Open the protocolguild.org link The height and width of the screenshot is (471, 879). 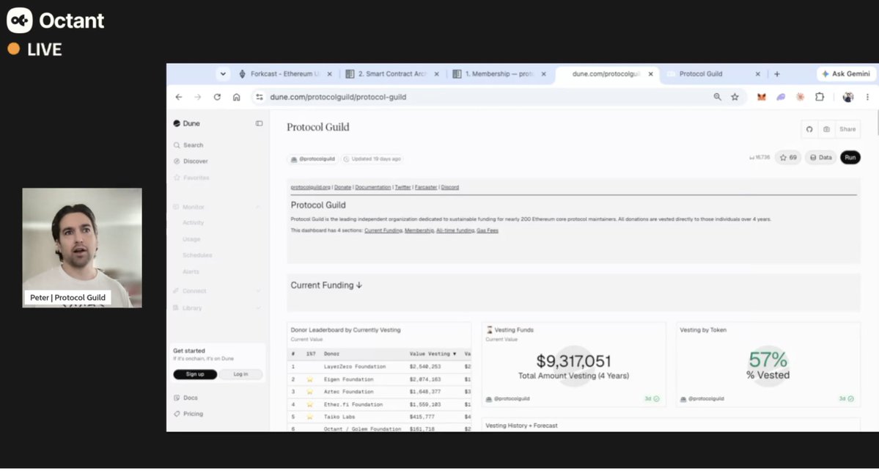coord(311,187)
